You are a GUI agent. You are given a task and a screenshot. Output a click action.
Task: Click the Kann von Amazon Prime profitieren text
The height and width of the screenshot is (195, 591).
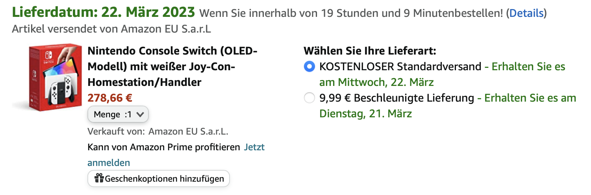pos(164,148)
